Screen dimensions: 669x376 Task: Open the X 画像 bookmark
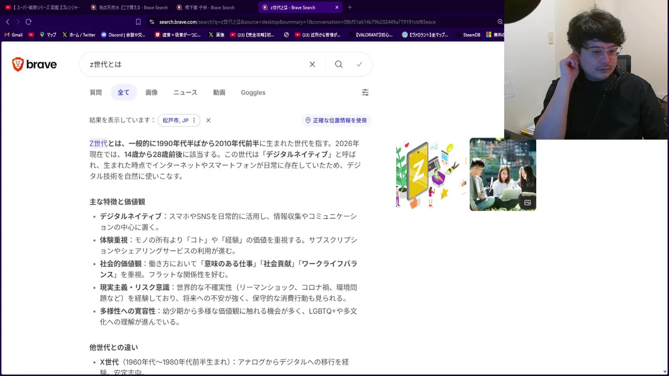click(216, 35)
